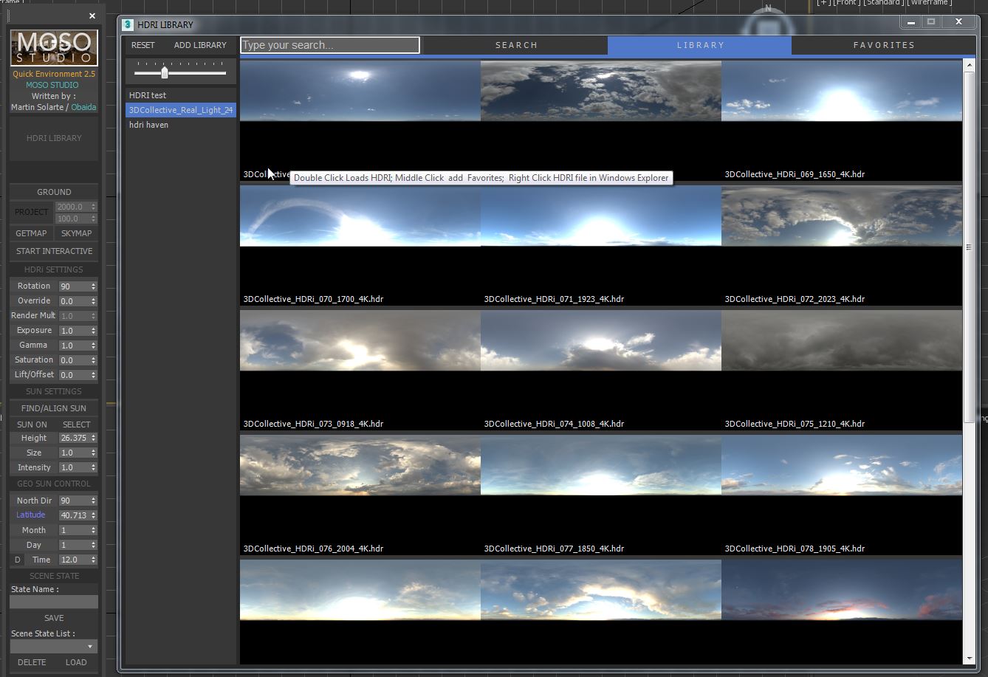
Task: Click the library vertical scrollbar thumb
Action: (x=969, y=247)
